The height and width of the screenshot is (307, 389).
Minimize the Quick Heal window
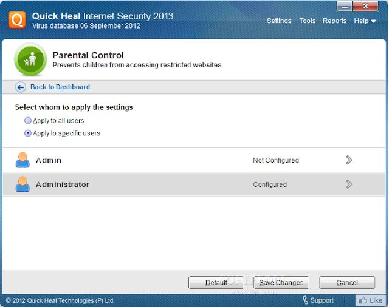pyautogui.click(x=345, y=7)
